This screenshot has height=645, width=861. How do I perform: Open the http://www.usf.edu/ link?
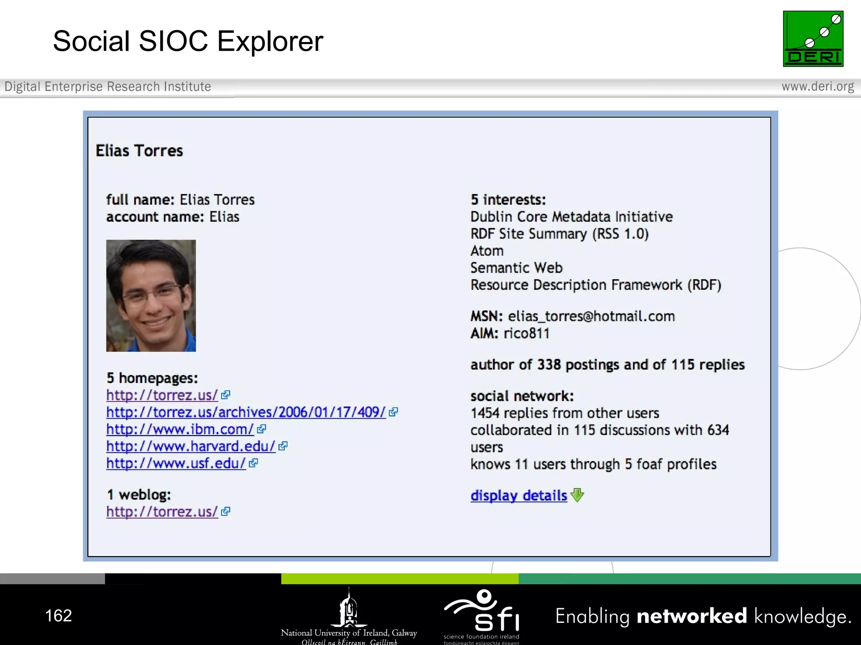176,463
